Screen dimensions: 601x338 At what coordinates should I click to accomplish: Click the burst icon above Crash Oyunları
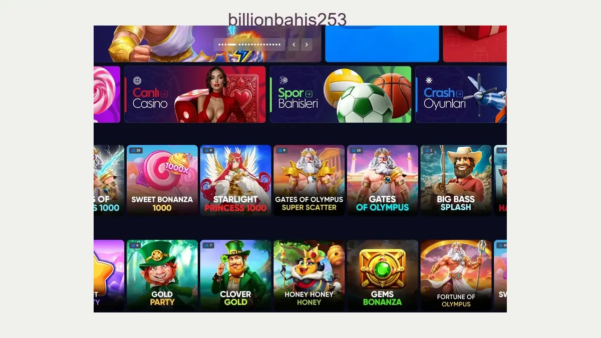[x=429, y=81]
